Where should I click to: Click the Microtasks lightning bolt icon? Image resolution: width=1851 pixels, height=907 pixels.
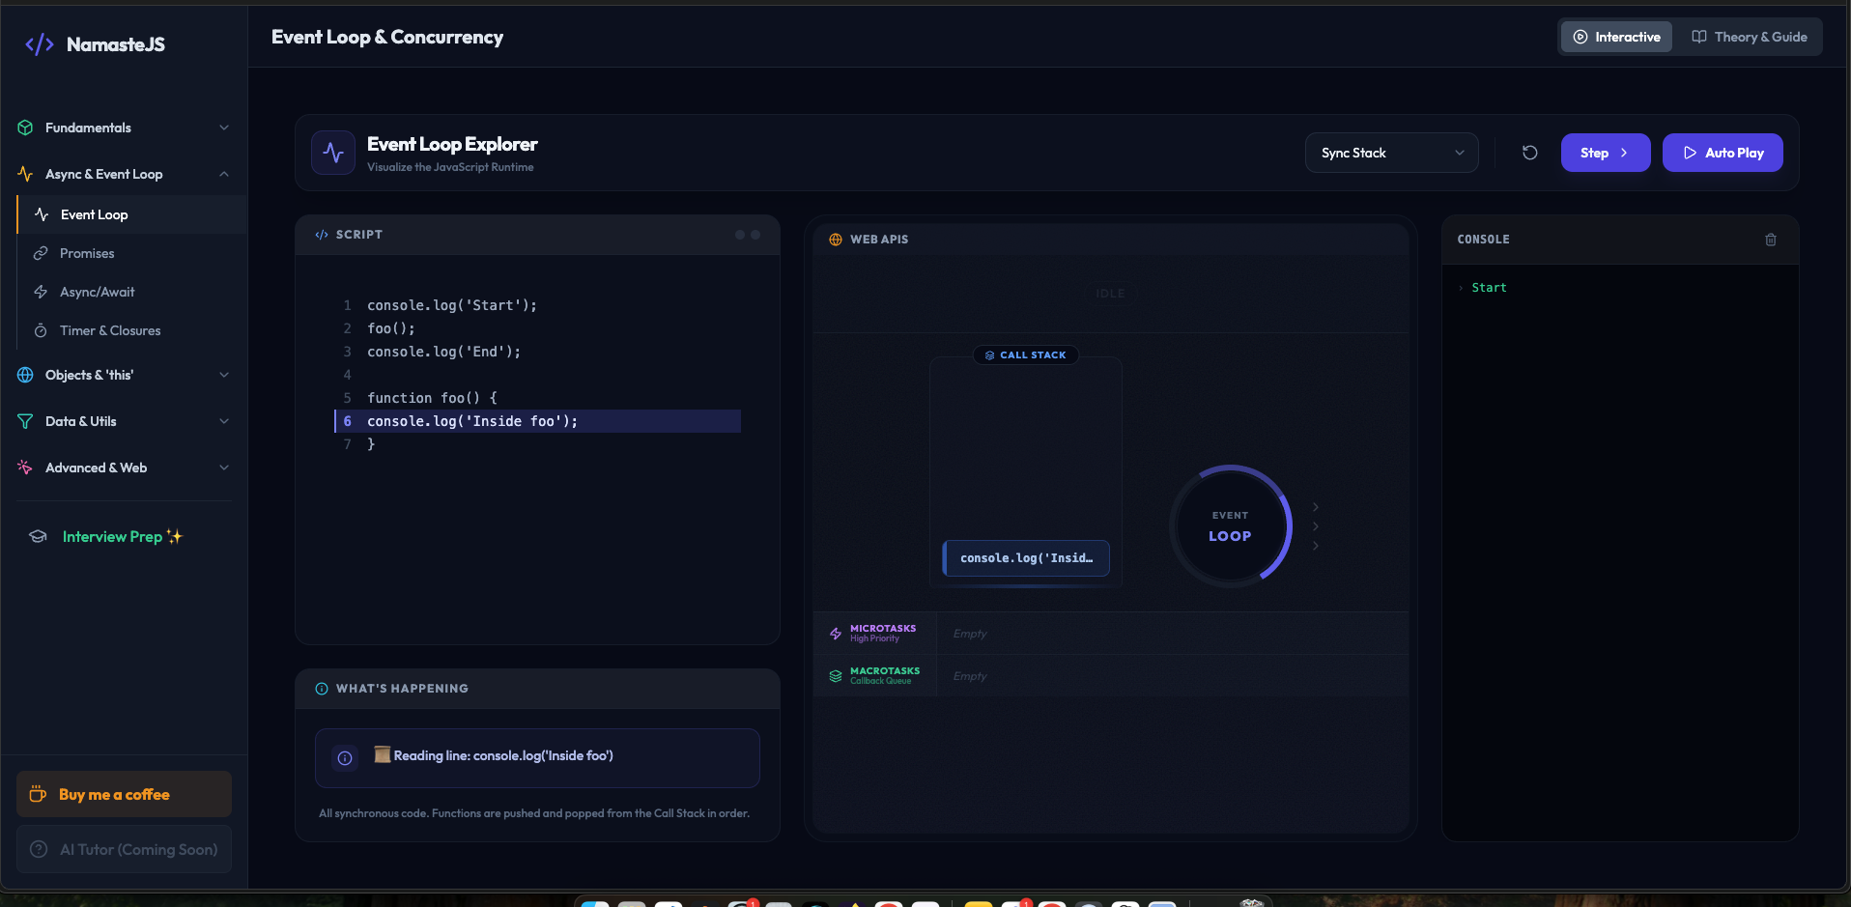[836, 634]
